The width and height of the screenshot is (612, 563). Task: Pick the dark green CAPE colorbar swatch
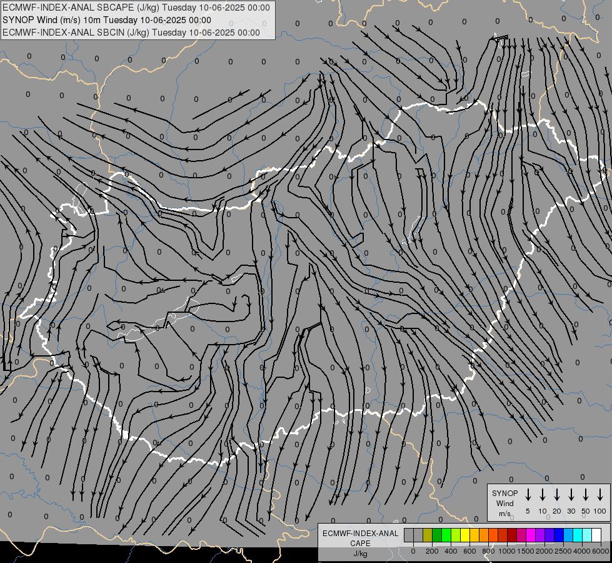click(437, 535)
